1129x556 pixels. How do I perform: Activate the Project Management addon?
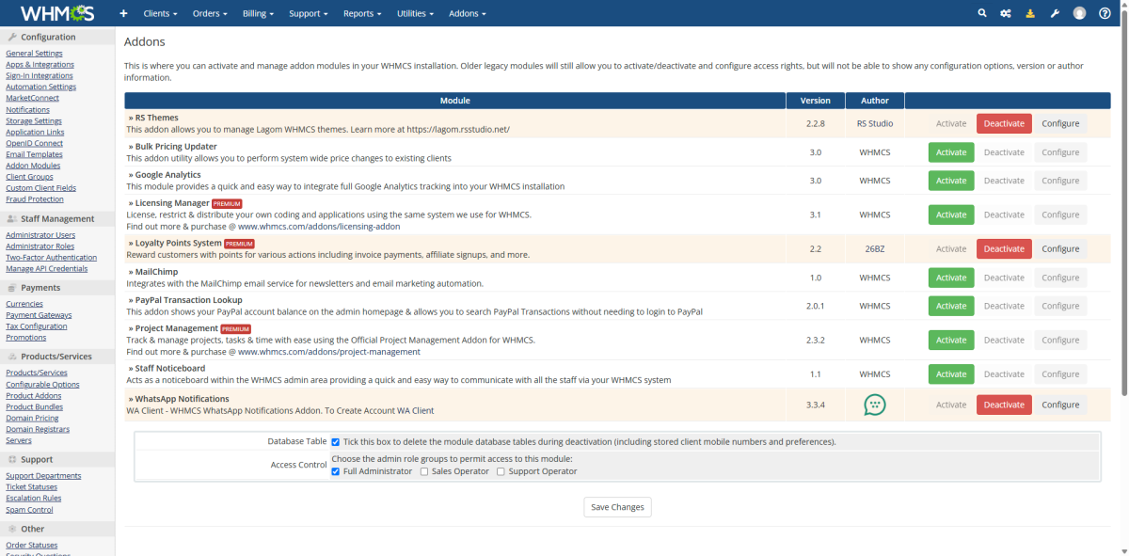click(951, 340)
